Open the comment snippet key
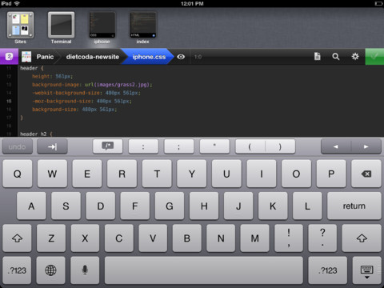The width and height of the screenshot is (384, 288). click(x=108, y=146)
